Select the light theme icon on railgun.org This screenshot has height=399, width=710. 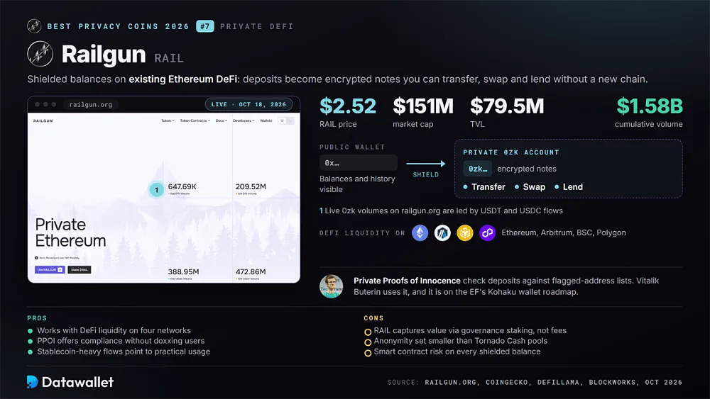(x=282, y=120)
